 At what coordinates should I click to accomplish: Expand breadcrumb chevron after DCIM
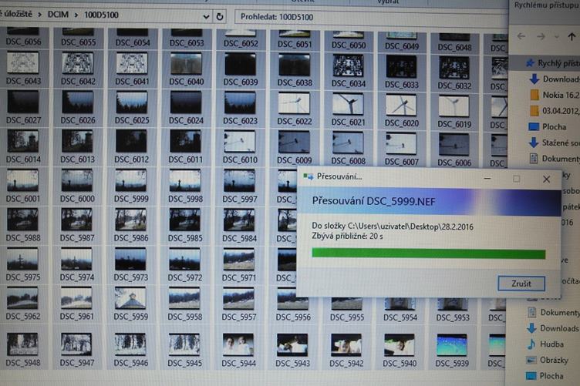[76, 15]
